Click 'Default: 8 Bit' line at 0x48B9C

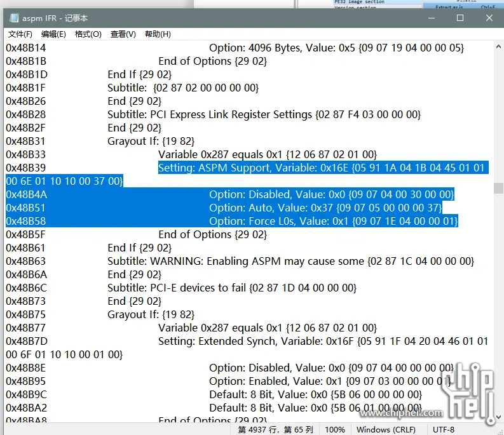(x=315, y=394)
